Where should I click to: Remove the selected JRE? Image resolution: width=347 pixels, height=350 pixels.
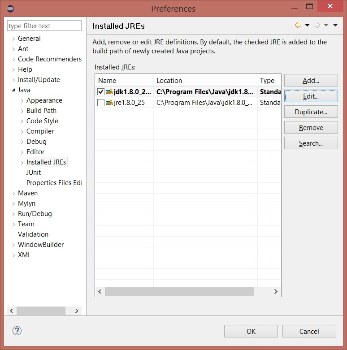coord(311,127)
